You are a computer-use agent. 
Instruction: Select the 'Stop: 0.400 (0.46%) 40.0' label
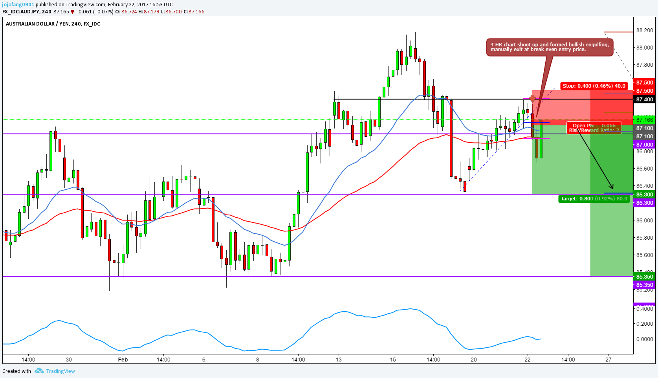pos(594,86)
